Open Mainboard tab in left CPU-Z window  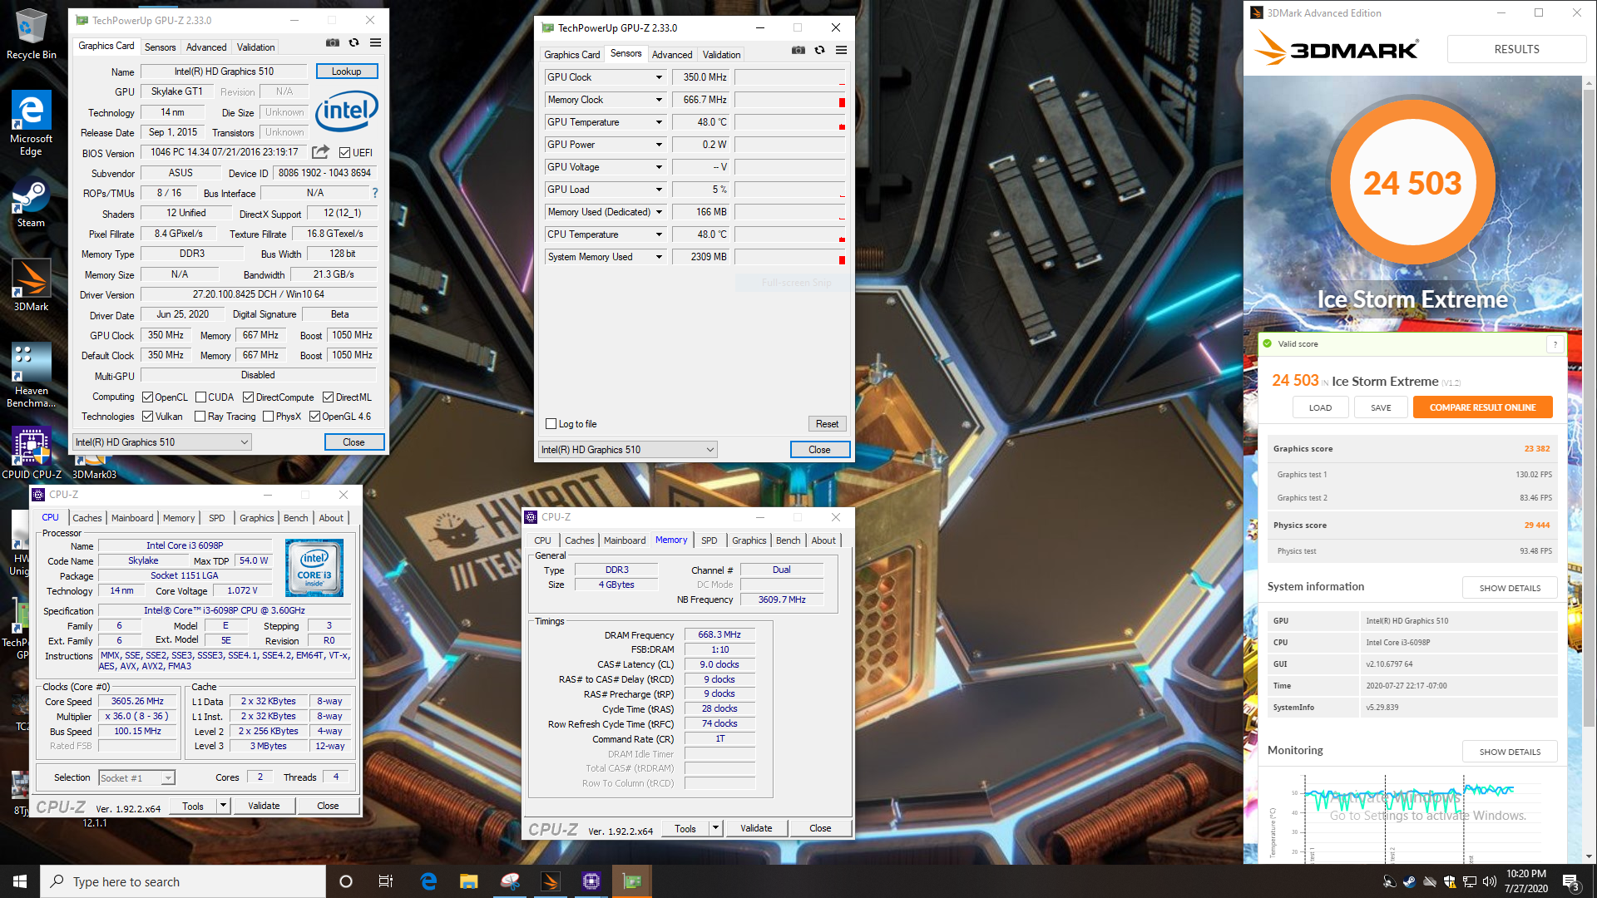coord(132,518)
